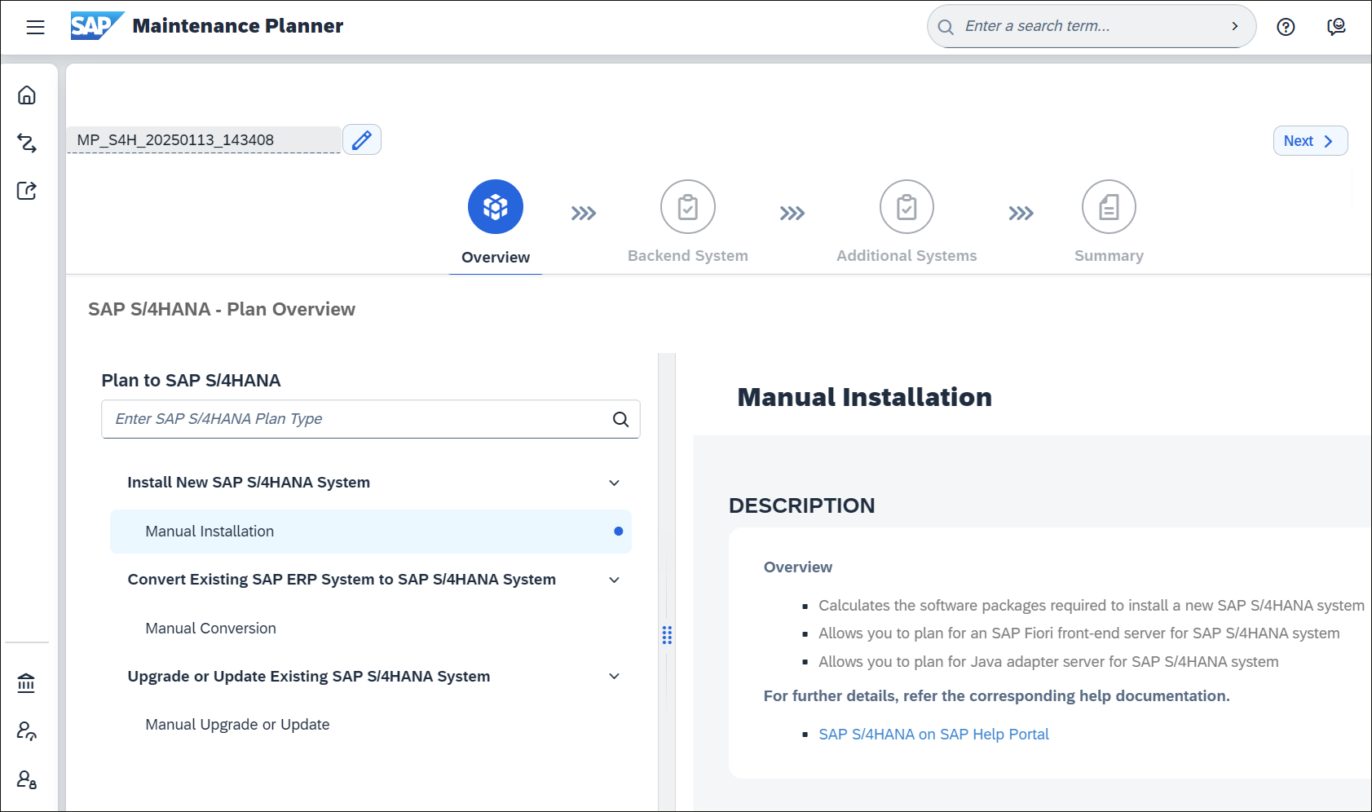Screen dimensions: 1372x812
Task: Focus the Enter SAP S/4HANA Plan Type field
Action: click(x=371, y=419)
